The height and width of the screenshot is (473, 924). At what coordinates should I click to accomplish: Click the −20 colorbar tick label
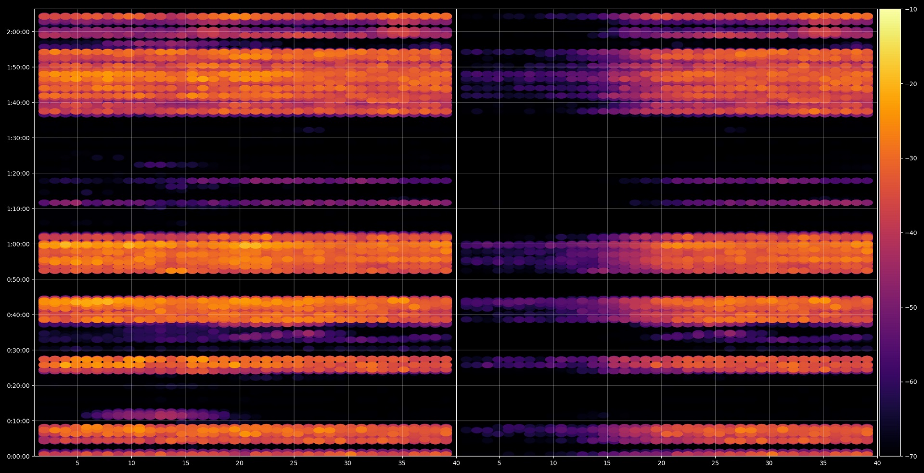[911, 84]
